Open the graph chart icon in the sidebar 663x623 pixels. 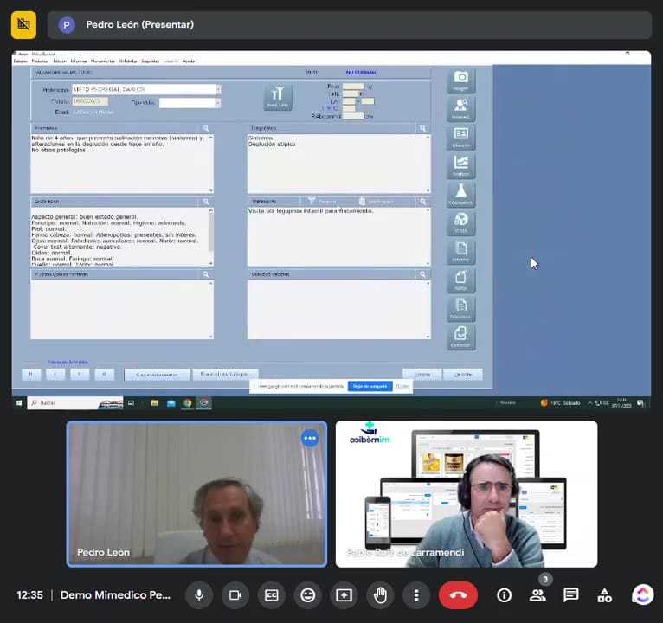click(460, 165)
